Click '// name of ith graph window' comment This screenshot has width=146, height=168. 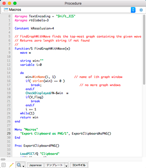(98, 77)
